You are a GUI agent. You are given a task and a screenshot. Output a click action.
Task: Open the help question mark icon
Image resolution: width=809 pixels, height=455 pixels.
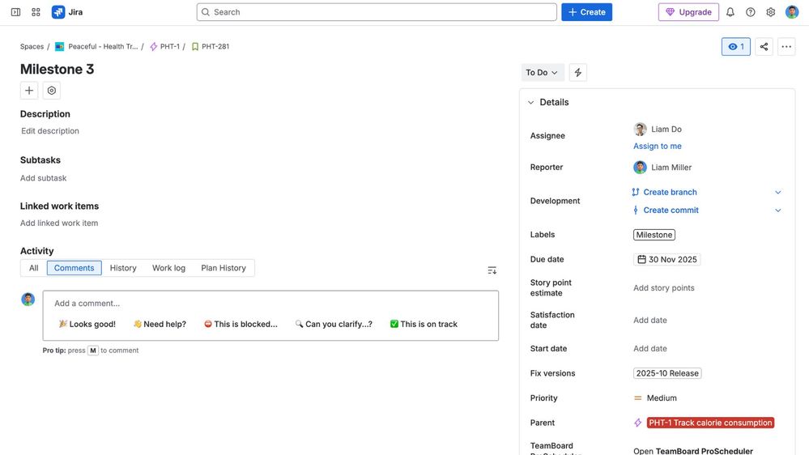[x=750, y=12]
